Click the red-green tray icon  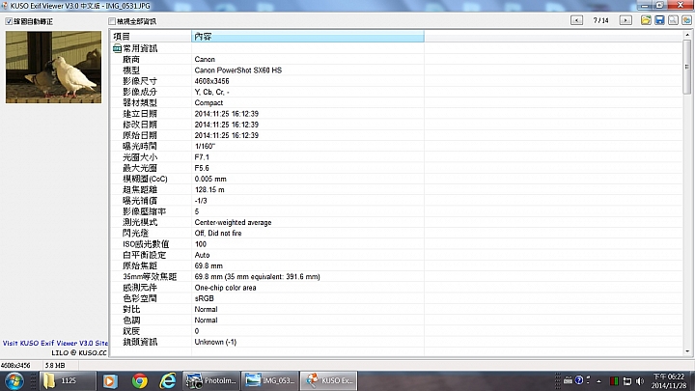(614, 381)
